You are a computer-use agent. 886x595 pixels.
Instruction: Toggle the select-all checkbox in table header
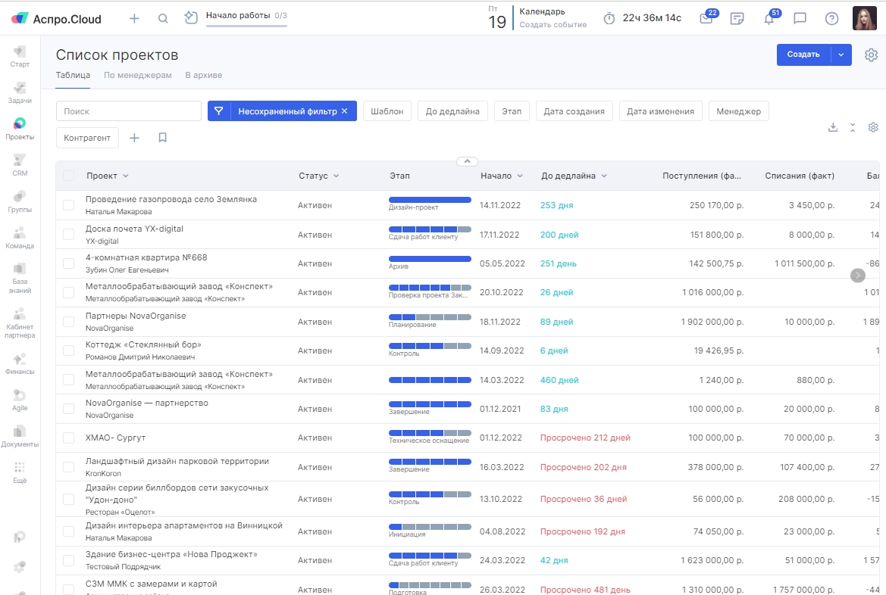click(x=69, y=176)
